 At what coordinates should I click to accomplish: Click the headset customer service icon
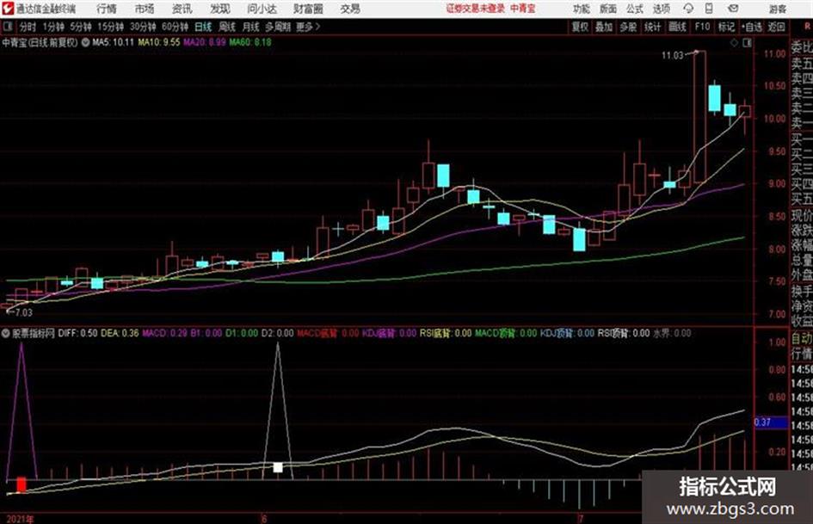688,9
